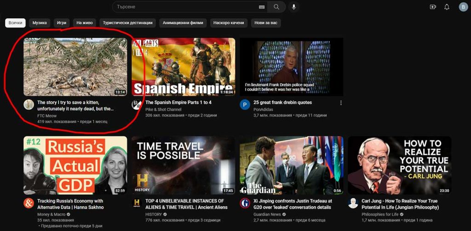Choose the "Анимационни филми" chip

pyautogui.click(x=183, y=23)
